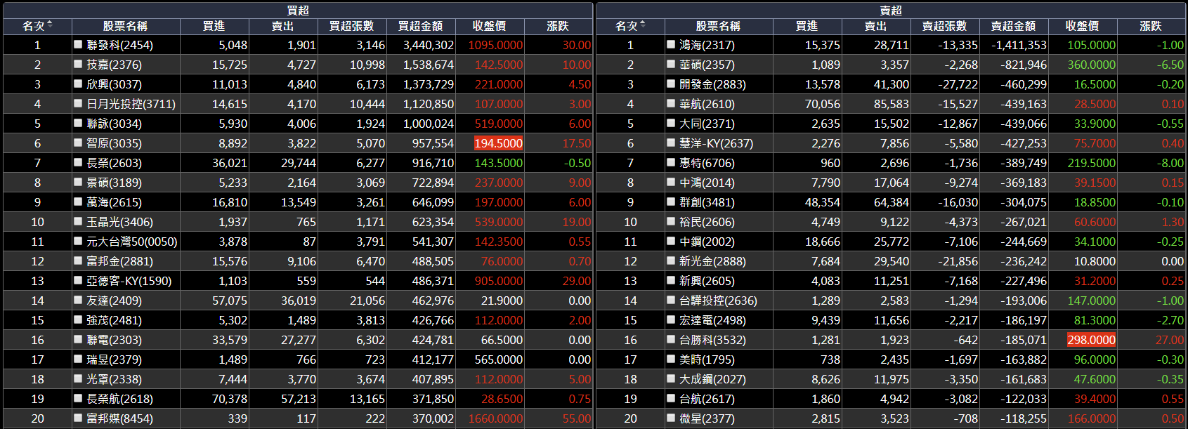Click 買進 value 70,378
Screen dimensions: 1188x429
click(230, 399)
